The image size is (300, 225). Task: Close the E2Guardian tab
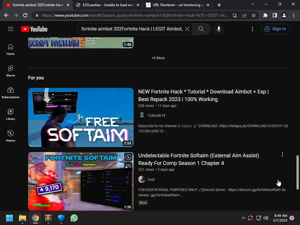138,5
